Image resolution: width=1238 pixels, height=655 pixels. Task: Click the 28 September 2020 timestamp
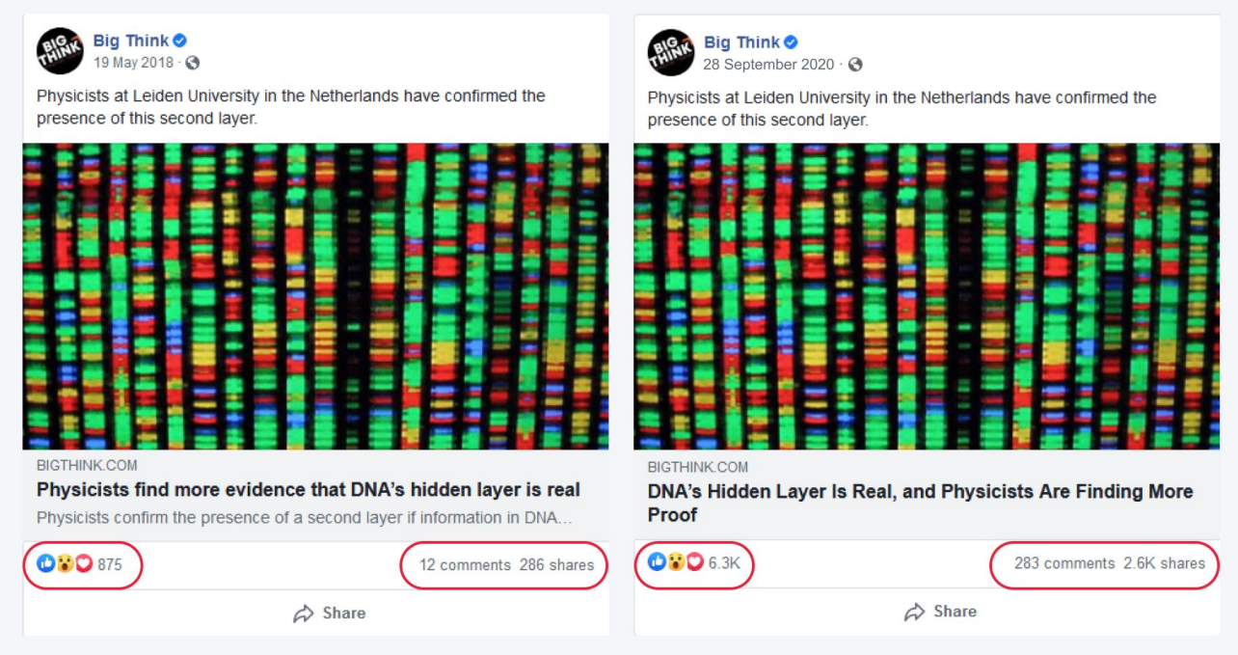(768, 65)
